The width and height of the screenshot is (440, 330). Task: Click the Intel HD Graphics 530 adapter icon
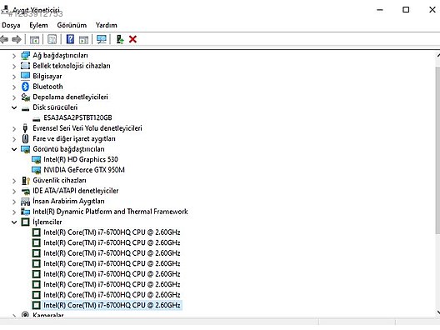36,160
